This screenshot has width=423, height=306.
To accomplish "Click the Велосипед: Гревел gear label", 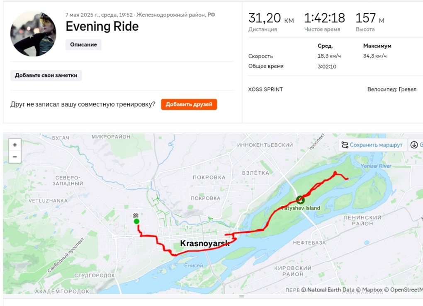I will pyautogui.click(x=392, y=89).
